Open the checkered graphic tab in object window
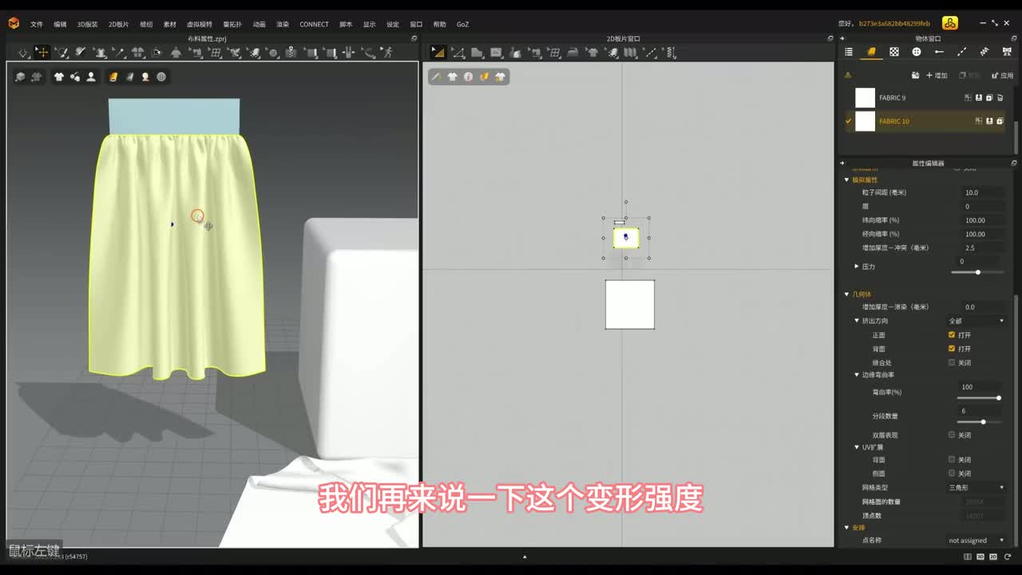This screenshot has width=1022, height=575. point(894,52)
